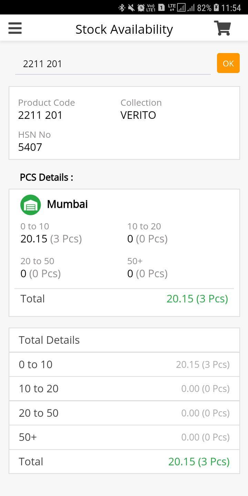Click the orange OK button
The image size is (248, 496).
coord(228,63)
